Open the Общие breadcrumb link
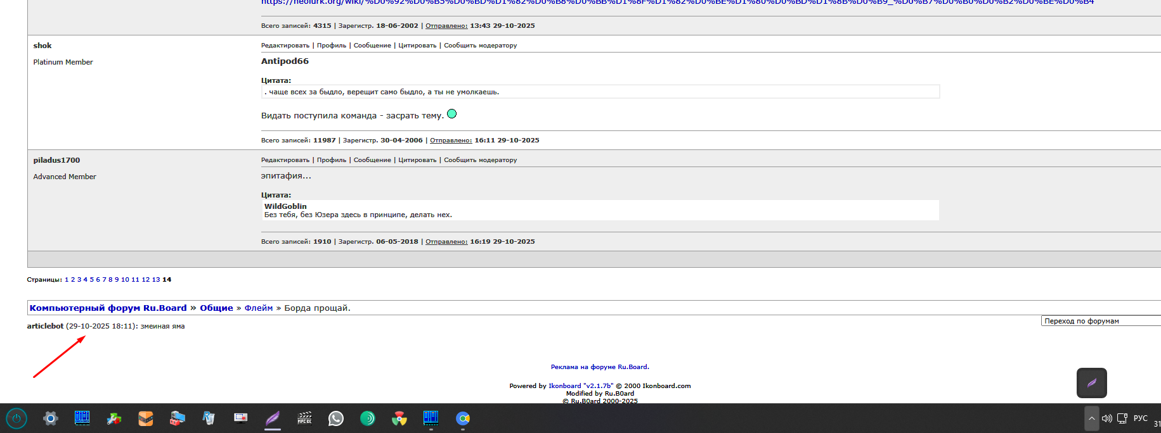The image size is (1161, 433). pyautogui.click(x=216, y=308)
